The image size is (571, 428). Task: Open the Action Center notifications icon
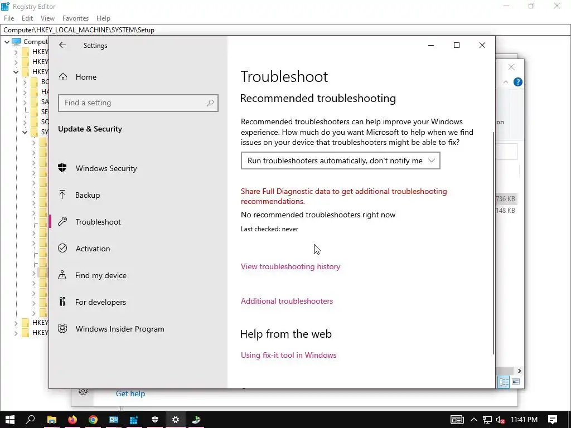pos(553,420)
